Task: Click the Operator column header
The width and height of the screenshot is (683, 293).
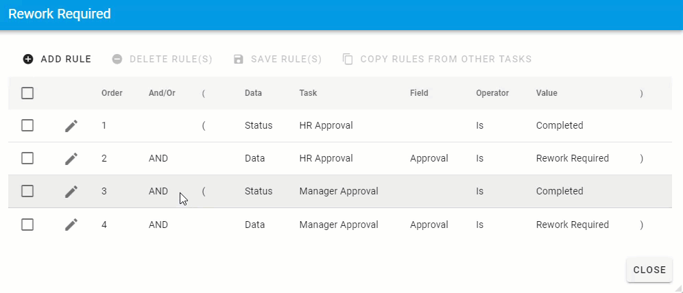Action: click(x=492, y=93)
